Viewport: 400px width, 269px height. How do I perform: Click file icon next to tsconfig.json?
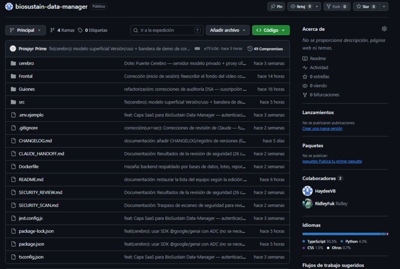click(x=13, y=257)
